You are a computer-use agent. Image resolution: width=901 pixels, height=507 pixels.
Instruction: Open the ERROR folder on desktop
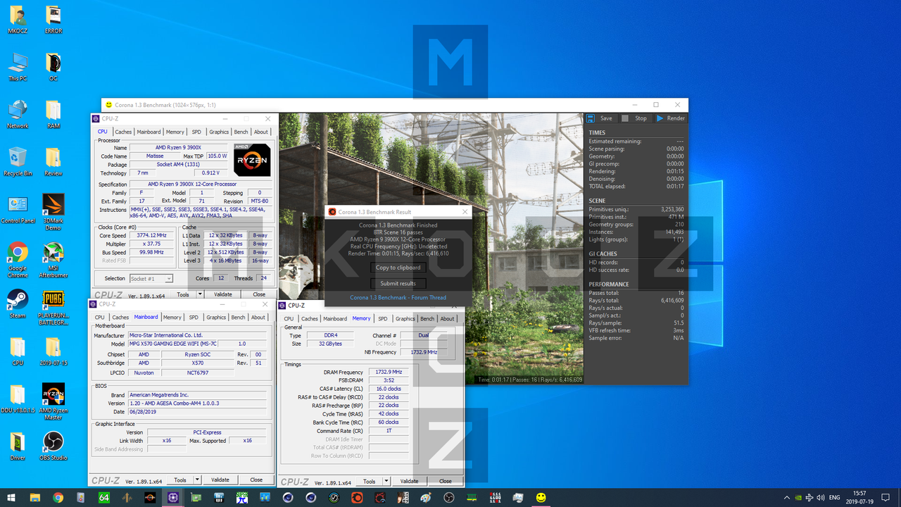click(53, 20)
